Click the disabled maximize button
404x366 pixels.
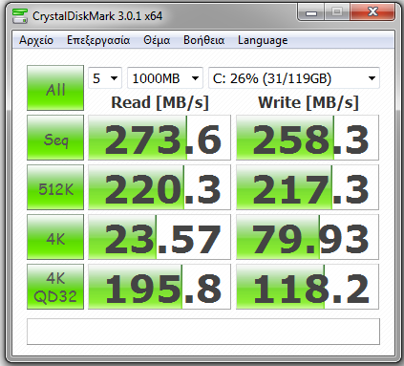pyautogui.click(x=337, y=12)
